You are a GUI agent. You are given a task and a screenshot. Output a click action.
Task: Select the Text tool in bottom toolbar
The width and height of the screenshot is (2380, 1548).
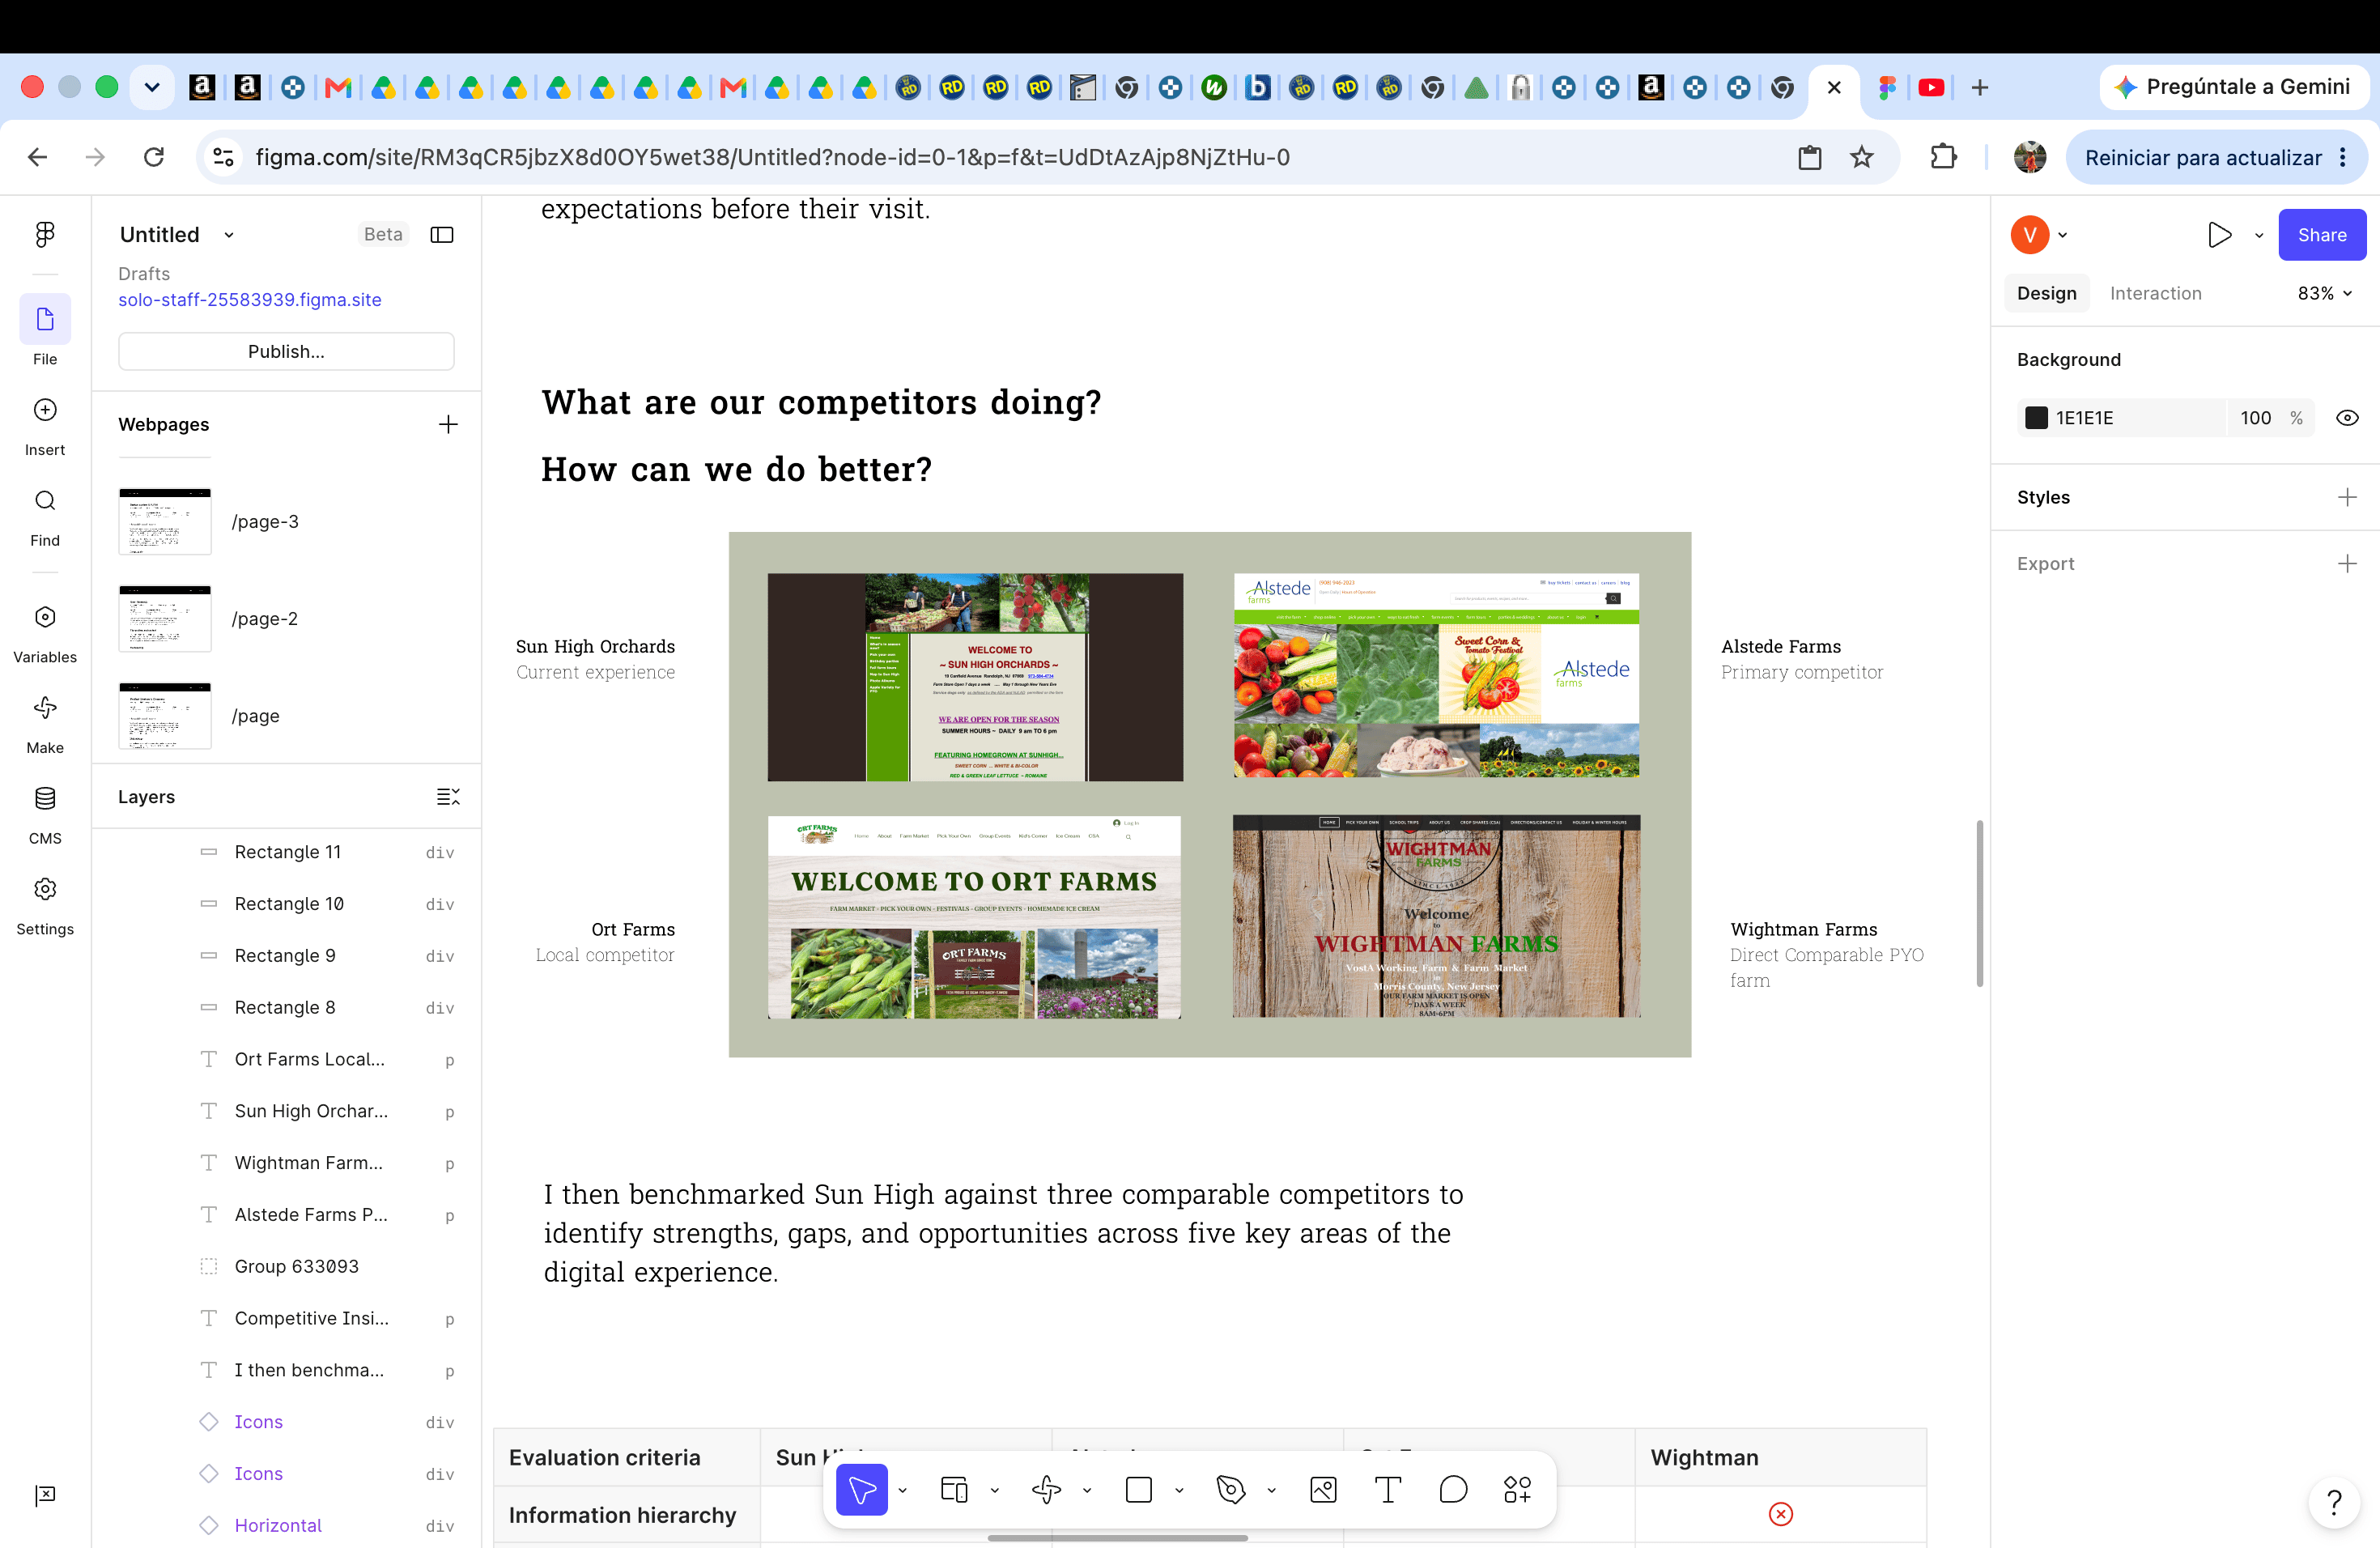pyautogui.click(x=1388, y=1490)
